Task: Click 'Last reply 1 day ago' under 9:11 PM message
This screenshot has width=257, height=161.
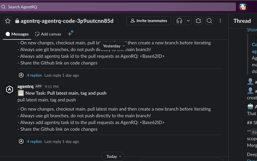Action: tap(62, 142)
